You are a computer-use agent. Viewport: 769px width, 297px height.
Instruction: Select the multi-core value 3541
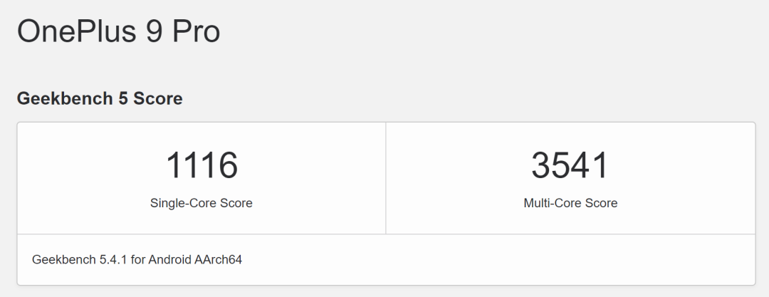click(x=570, y=165)
